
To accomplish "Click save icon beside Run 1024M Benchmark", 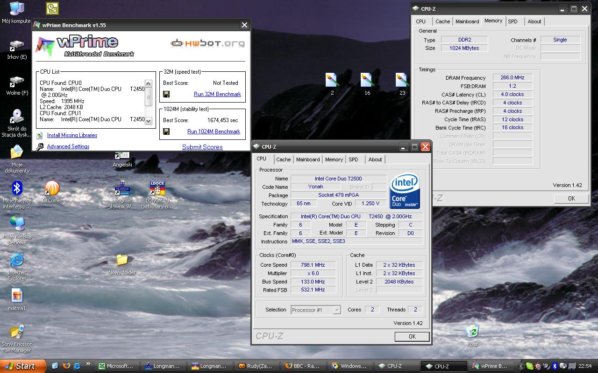I will 166,131.
